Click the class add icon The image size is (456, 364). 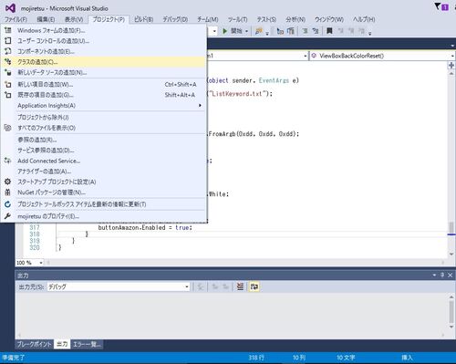[8, 62]
